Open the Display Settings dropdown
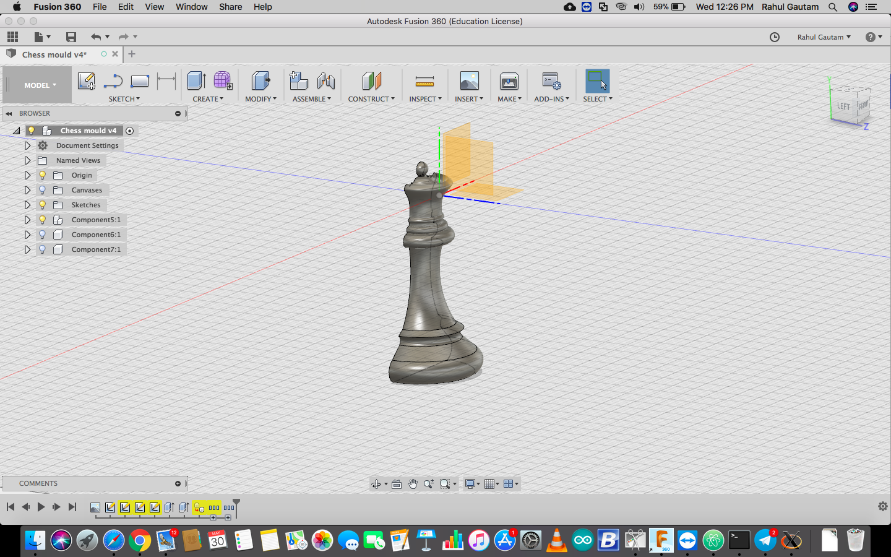 tap(473, 484)
